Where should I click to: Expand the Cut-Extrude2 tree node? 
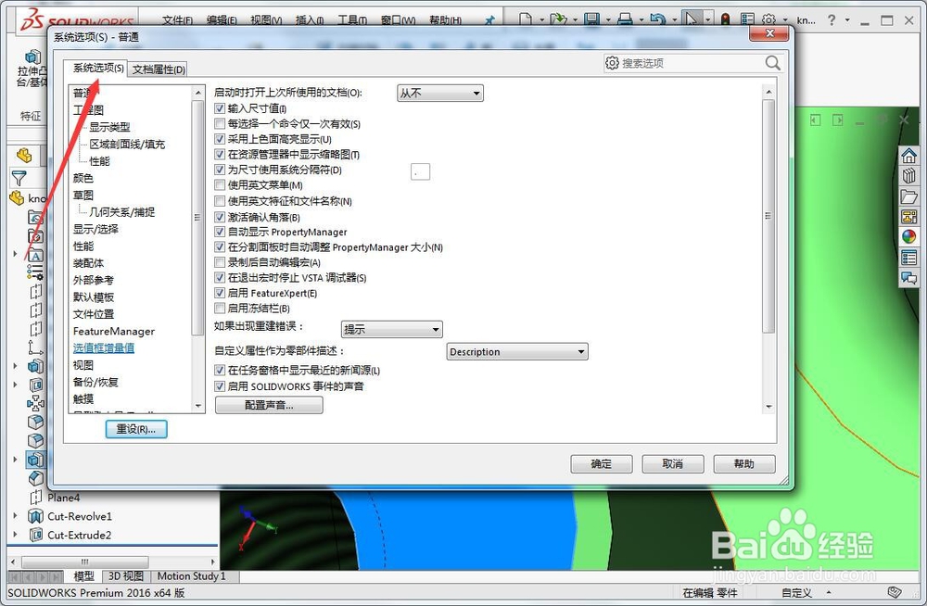pyautogui.click(x=16, y=535)
